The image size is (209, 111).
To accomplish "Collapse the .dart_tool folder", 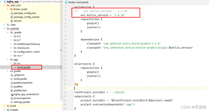I will [x=4, y=5].
